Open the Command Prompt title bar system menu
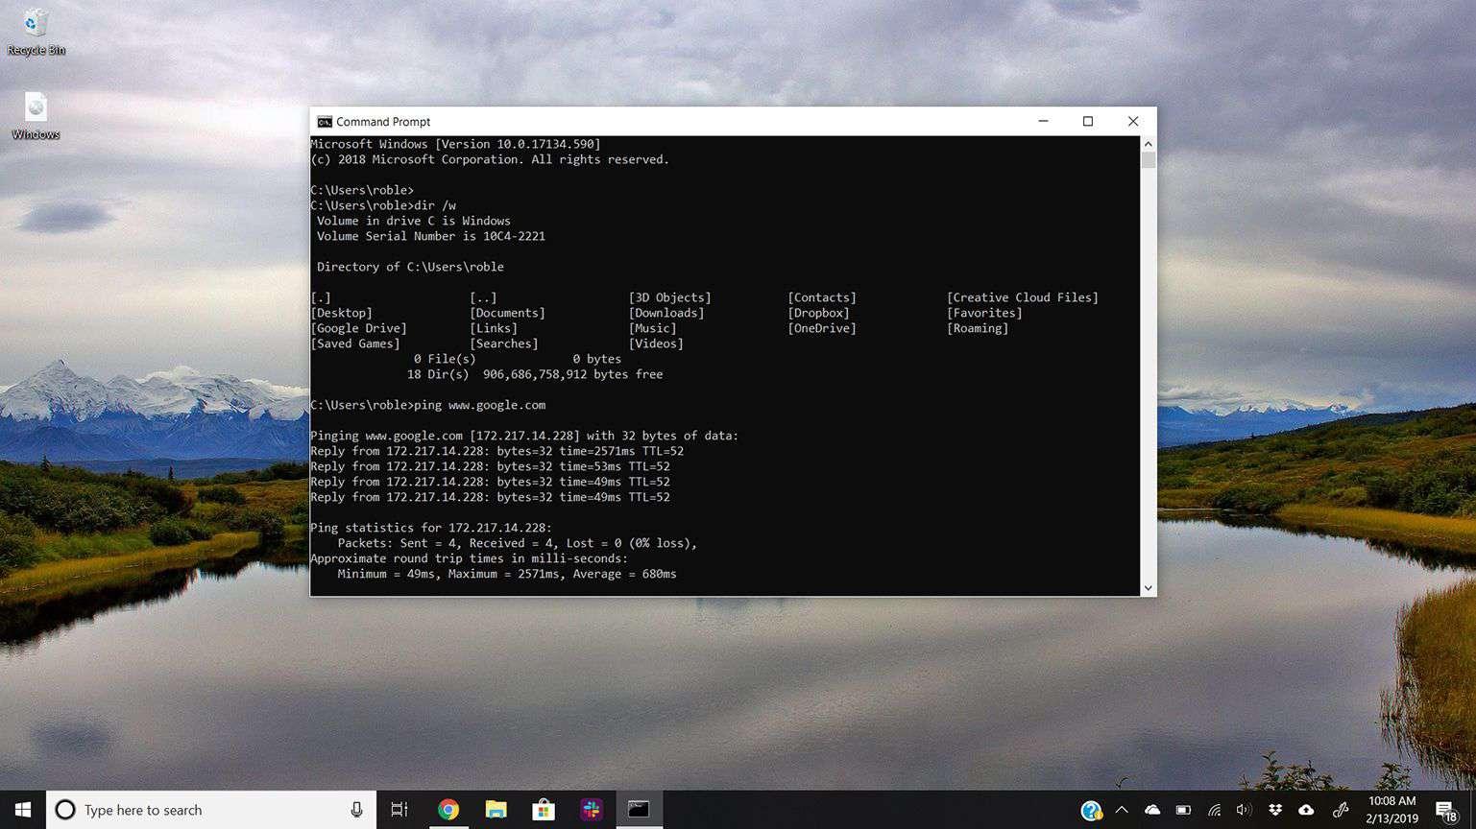The image size is (1476, 829). [327, 121]
